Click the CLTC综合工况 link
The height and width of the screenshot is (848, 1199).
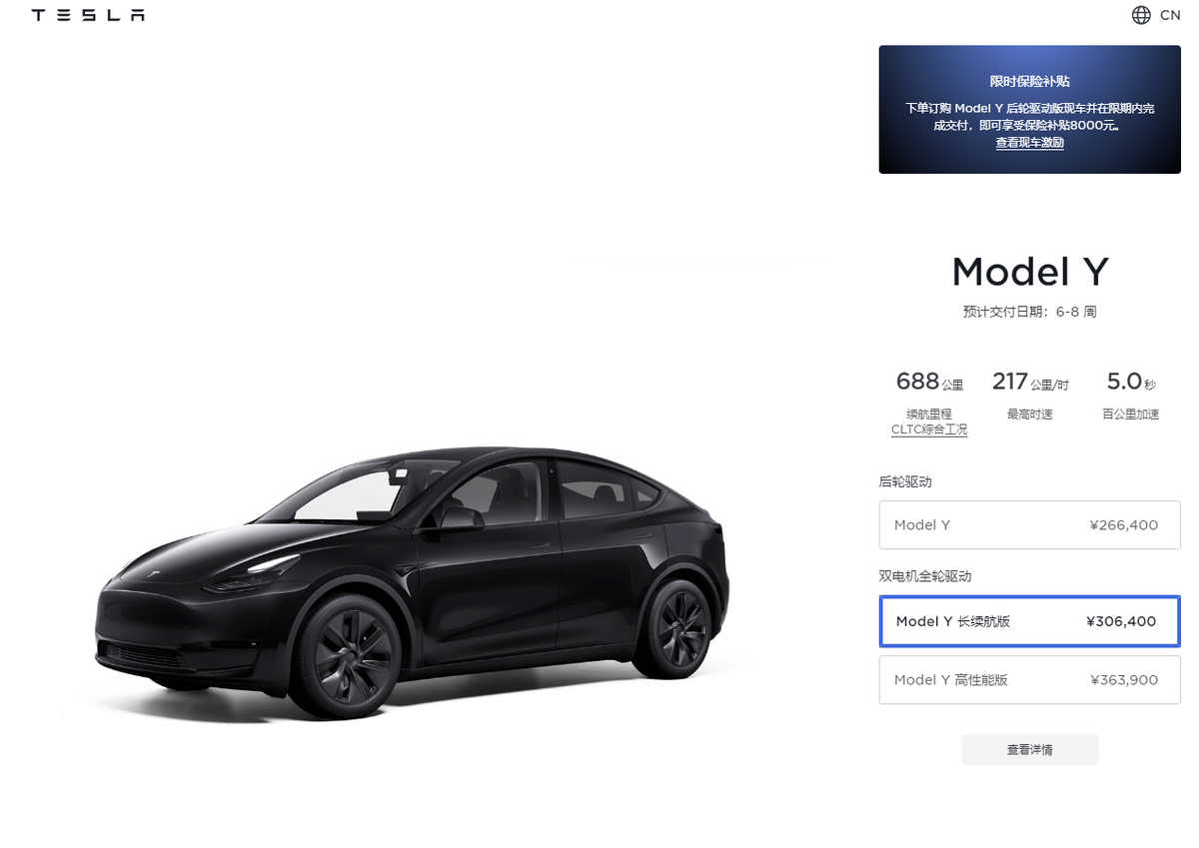929,429
